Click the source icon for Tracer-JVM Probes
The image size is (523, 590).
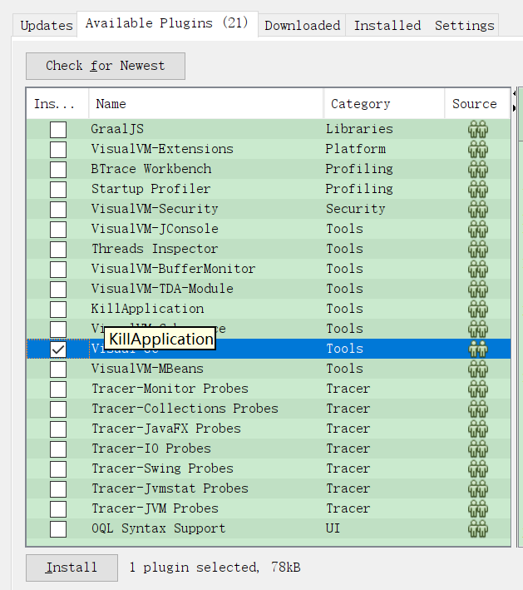[478, 508]
